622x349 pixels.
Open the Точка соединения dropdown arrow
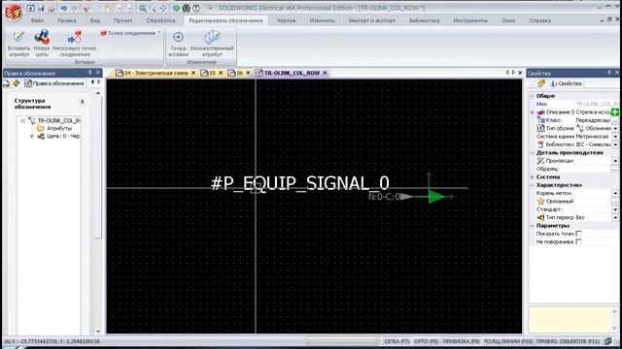pos(159,33)
